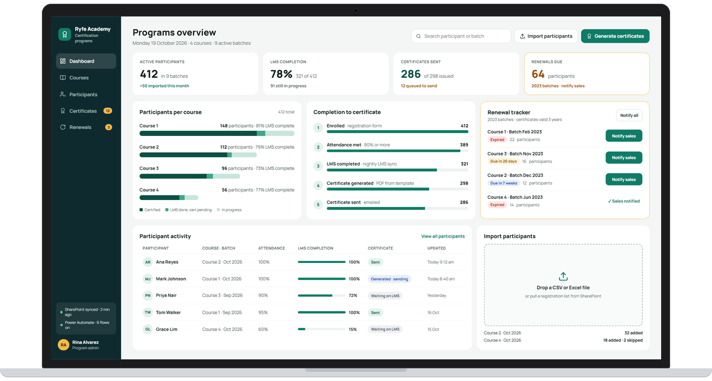Click the Generated · sending status badge
Screen dimensions: 712x381
pyautogui.click(x=389, y=279)
